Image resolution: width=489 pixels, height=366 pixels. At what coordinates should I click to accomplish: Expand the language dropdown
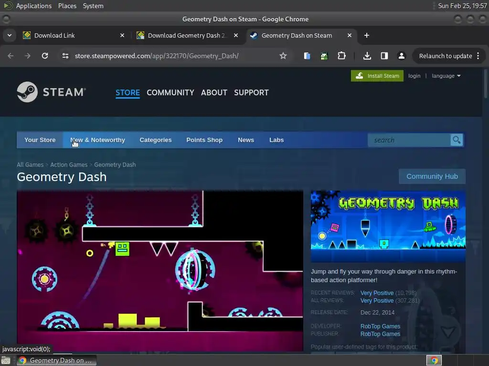(446, 76)
